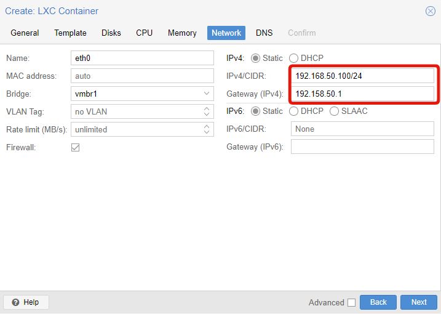The height and width of the screenshot is (314, 441).
Task: Focus the IPv4/CIDR address field
Action: 362,76
